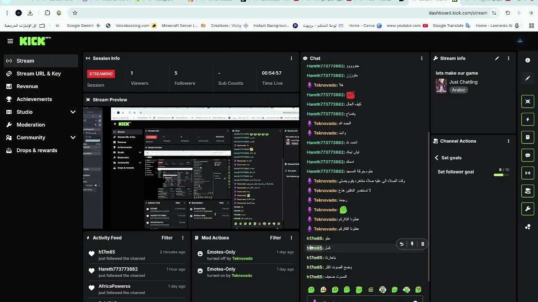Click the lets make our game title
538x302 pixels.
click(457, 73)
